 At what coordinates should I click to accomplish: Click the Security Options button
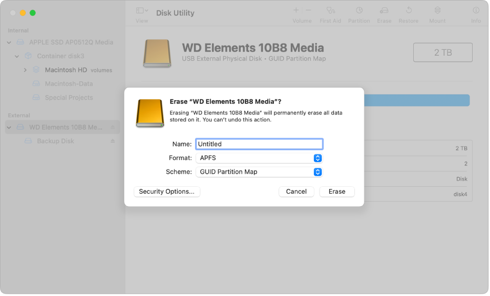tap(167, 192)
